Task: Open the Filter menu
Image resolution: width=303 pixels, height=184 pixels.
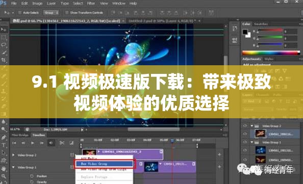Action: tap(91, 4)
